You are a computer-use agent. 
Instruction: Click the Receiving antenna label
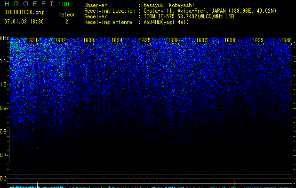(x=108, y=22)
